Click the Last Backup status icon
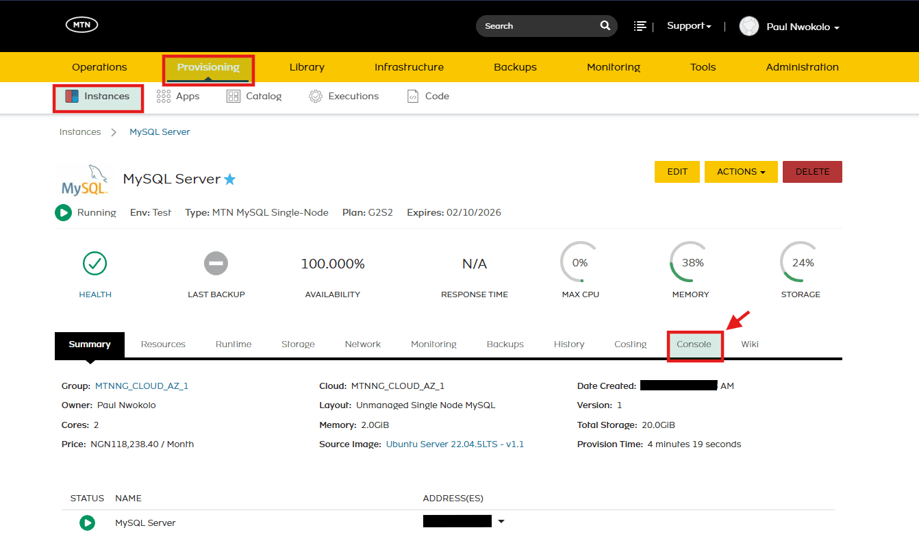 216,263
